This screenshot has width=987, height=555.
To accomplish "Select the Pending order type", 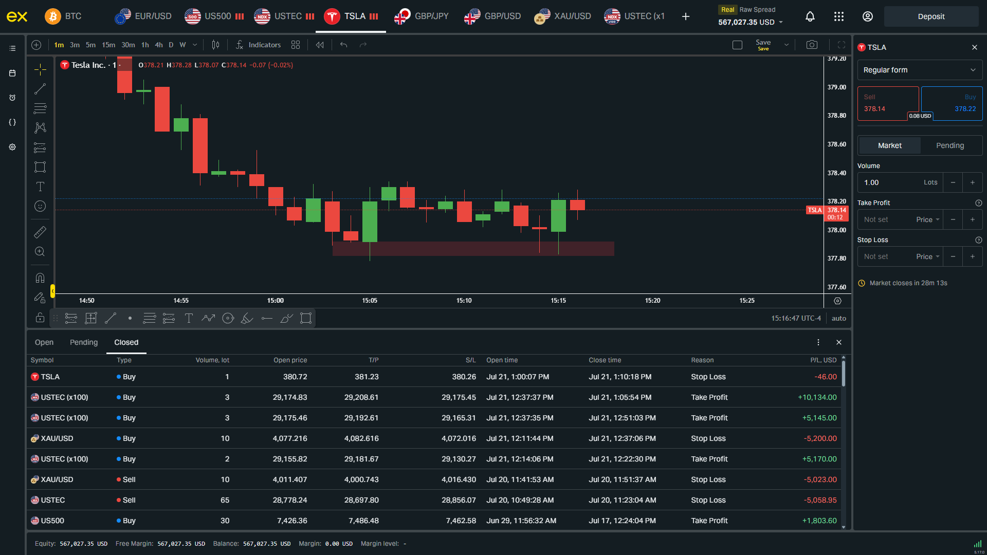I will tap(950, 145).
